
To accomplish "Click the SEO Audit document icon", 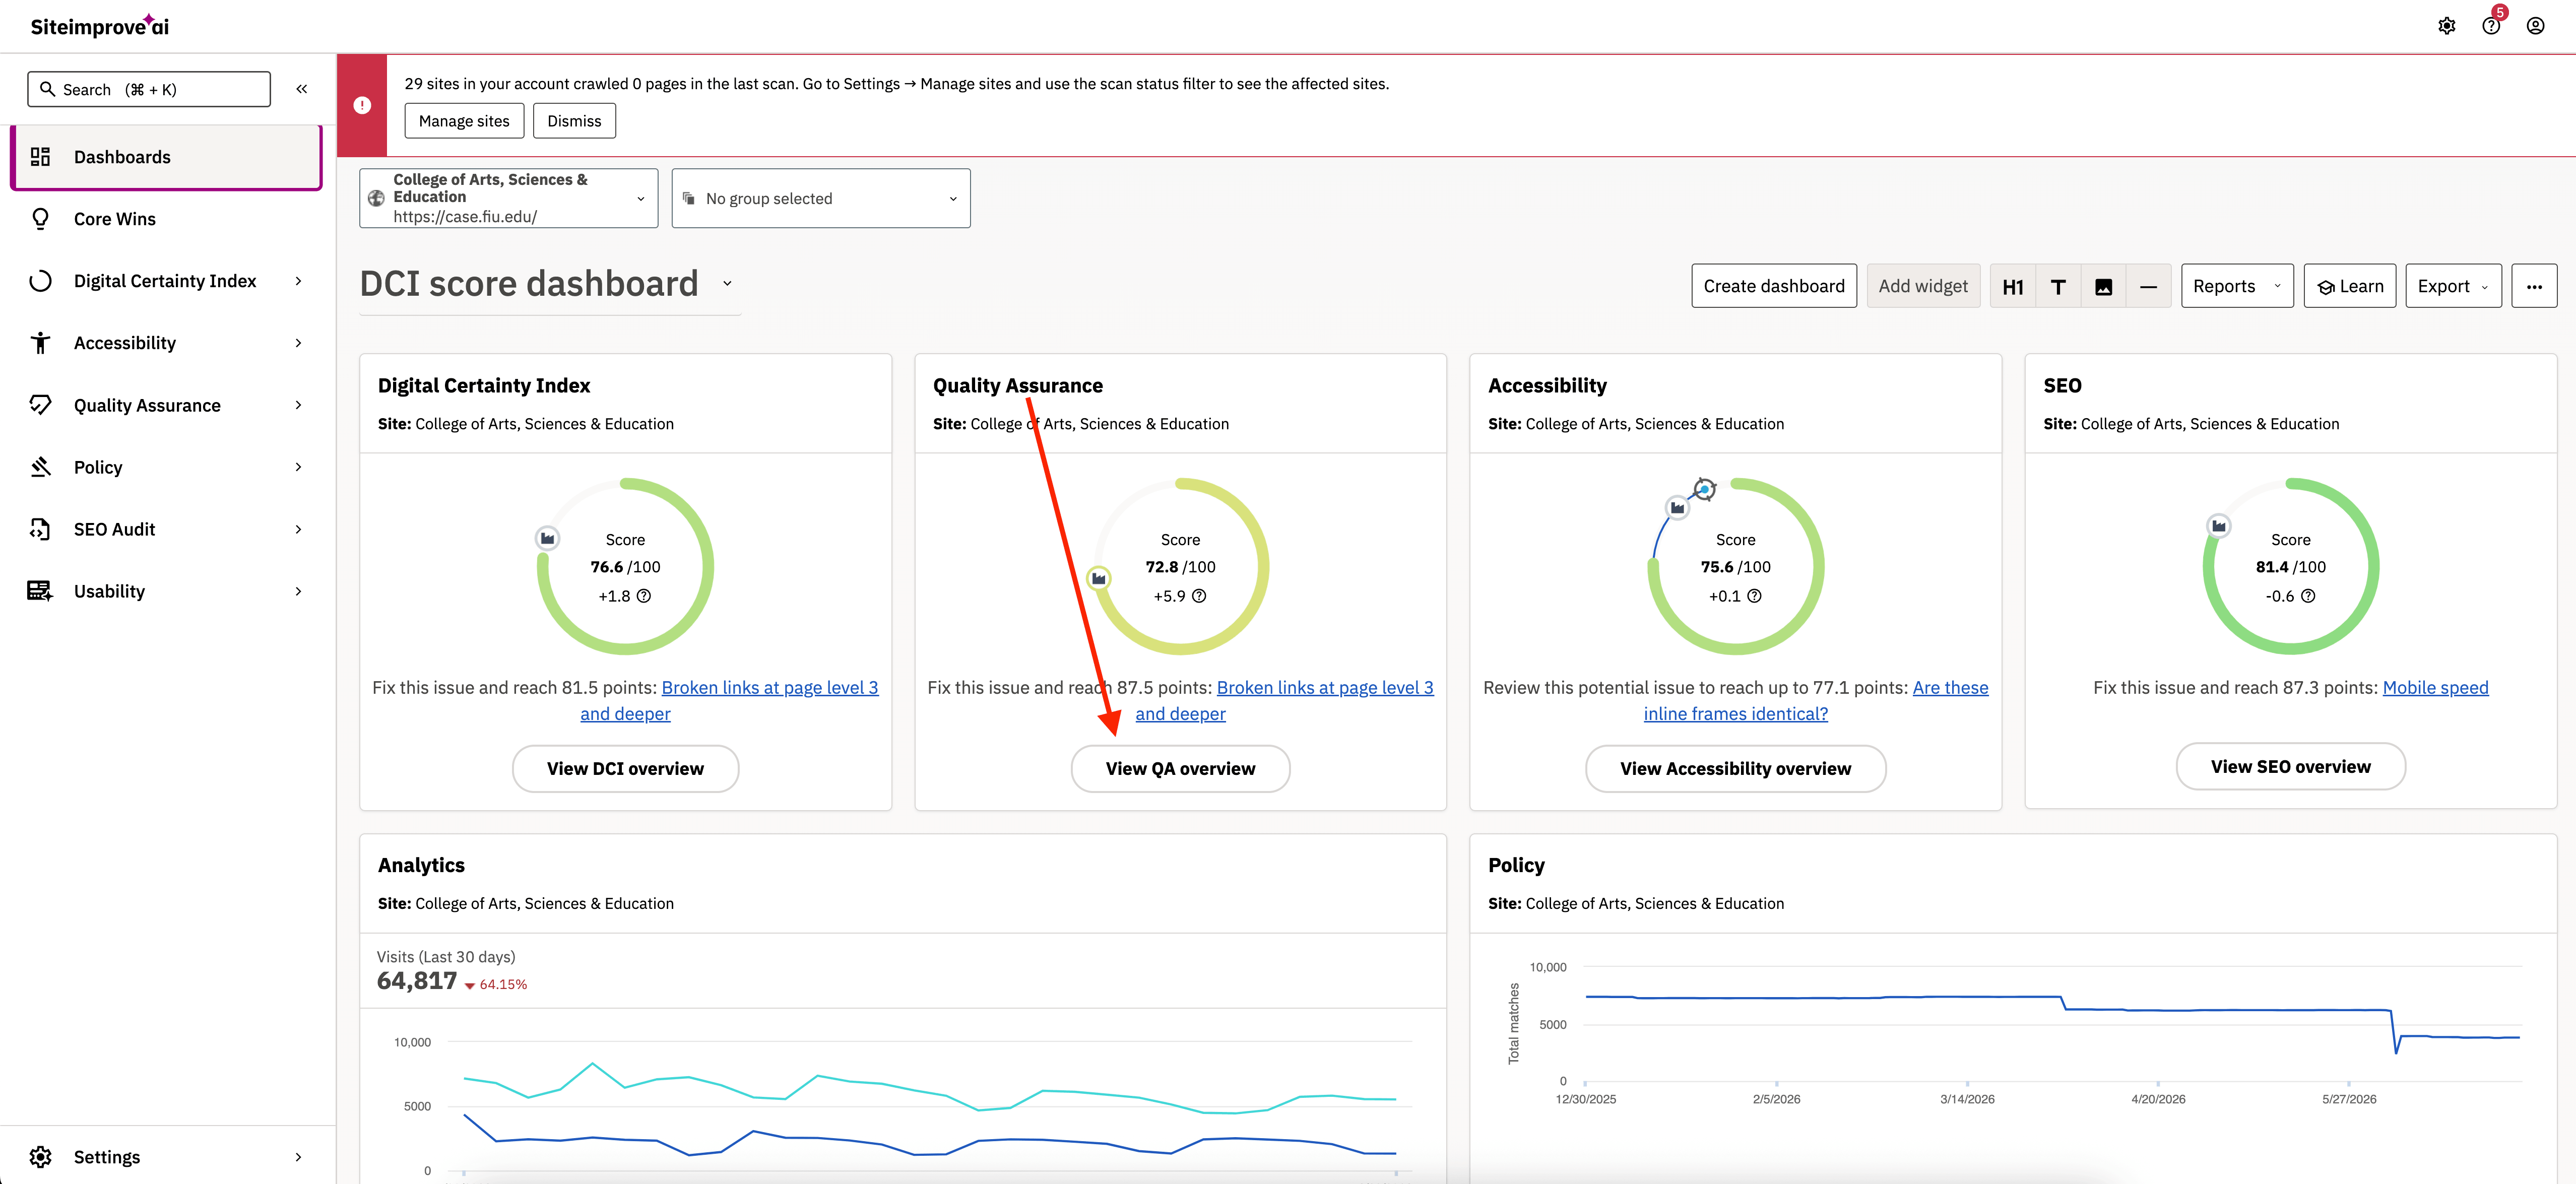I will click(40, 529).
